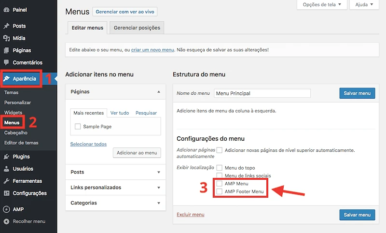This screenshot has height=233, width=386.
Task: Click the Configurações sliders icon
Action: (6, 193)
